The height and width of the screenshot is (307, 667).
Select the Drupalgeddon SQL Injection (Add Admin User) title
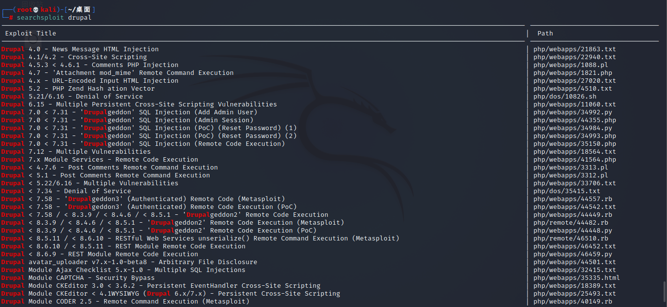[x=129, y=112]
